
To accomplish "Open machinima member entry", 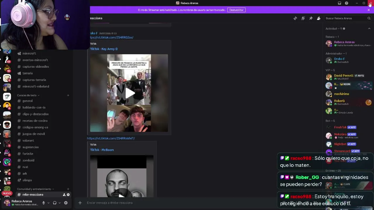I will 348,94.
